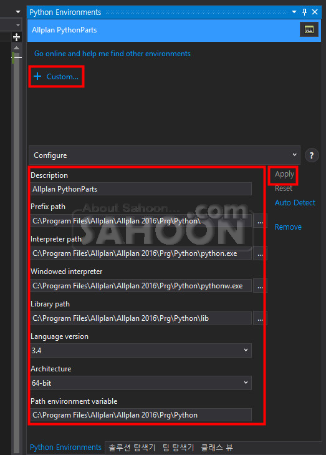
Task: Edit the Windowed interpreter field
Action: (141, 286)
